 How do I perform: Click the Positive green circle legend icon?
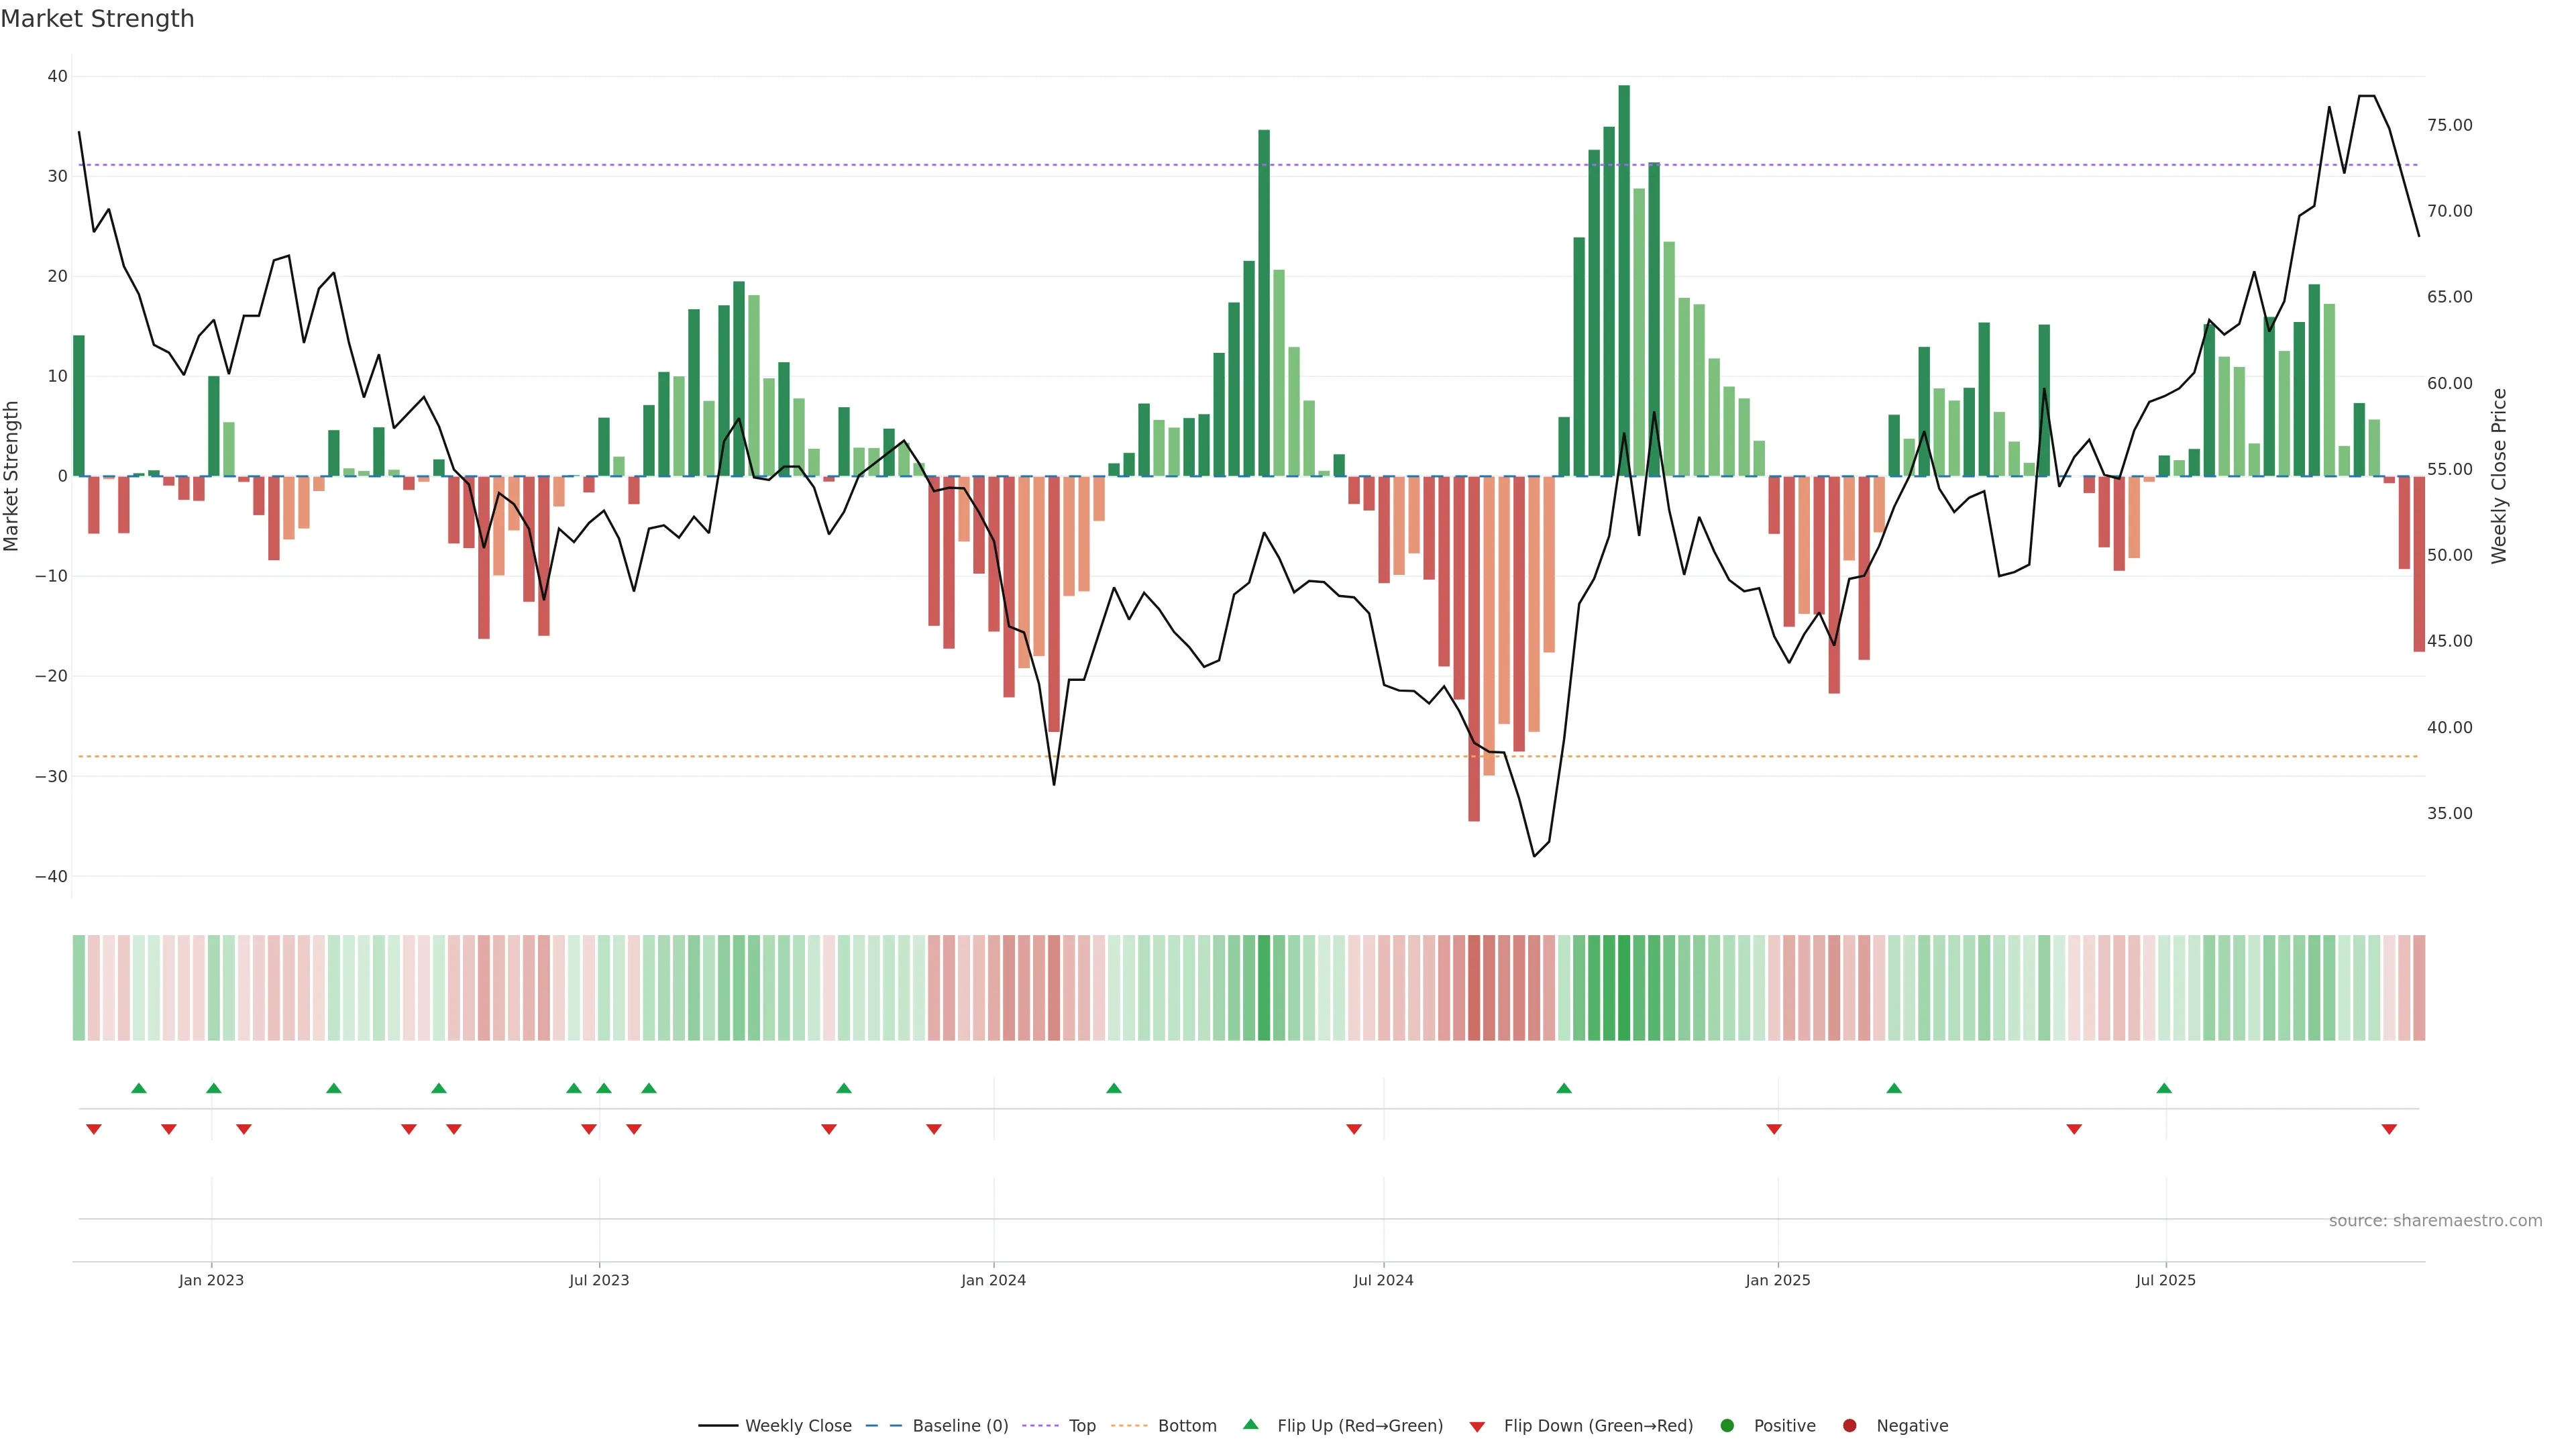[x=1727, y=1425]
